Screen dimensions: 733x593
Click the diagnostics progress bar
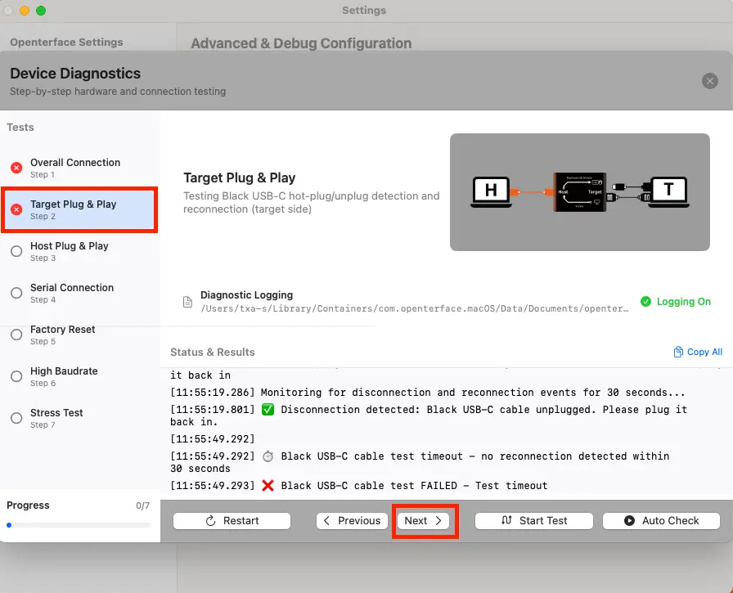(x=79, y=525)
